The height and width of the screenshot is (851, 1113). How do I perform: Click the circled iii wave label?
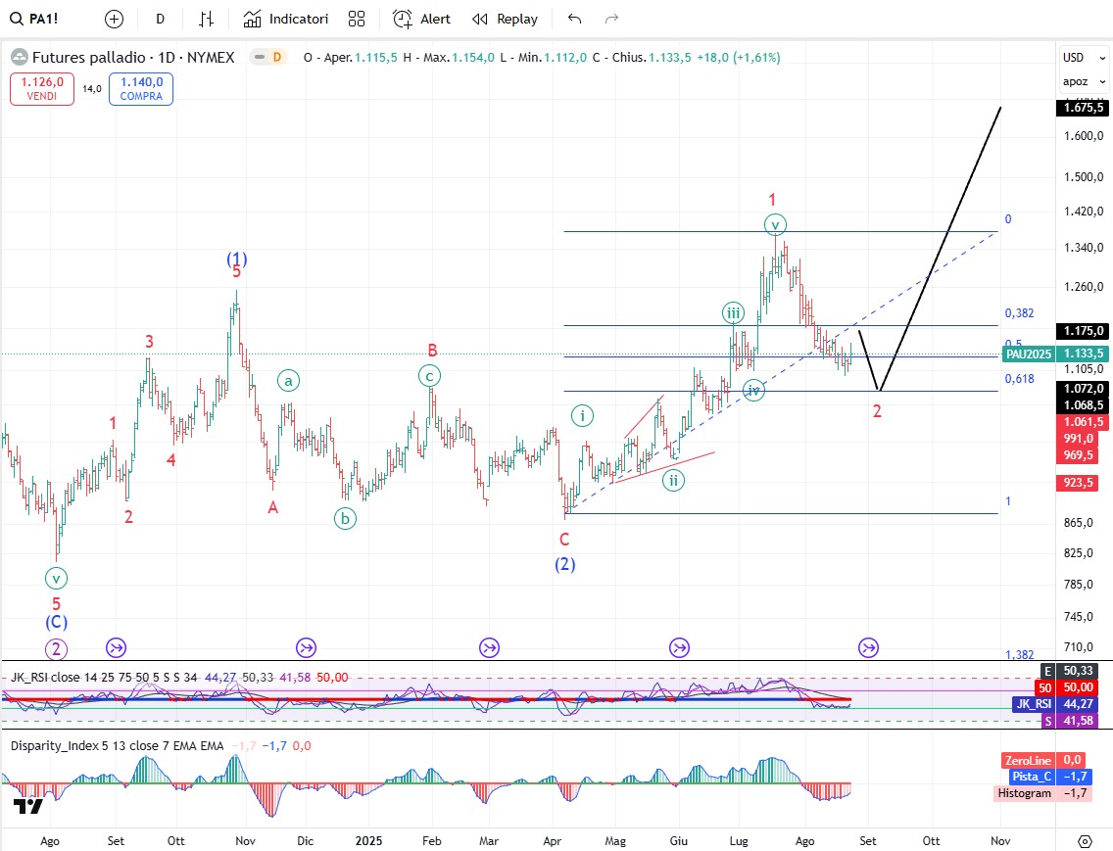[733, 312]
